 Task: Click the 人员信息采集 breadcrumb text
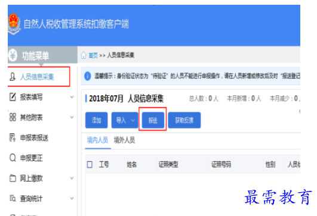click(121, 55)
